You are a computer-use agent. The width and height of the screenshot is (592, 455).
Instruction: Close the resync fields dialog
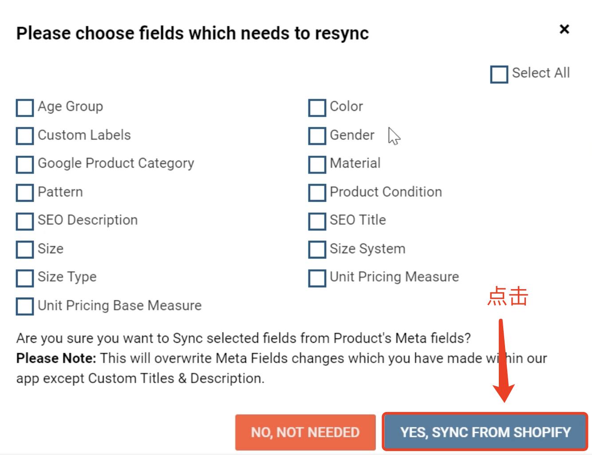coord(564,29)
